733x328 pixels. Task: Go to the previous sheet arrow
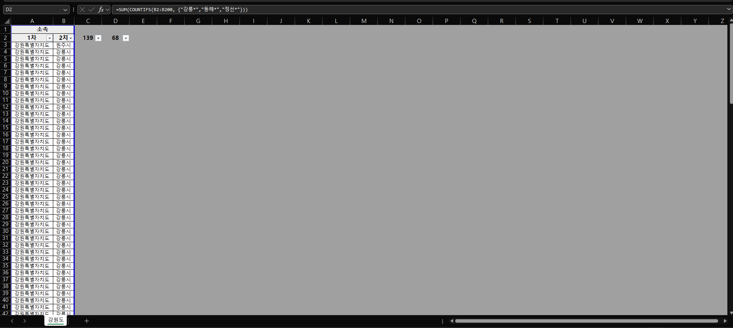point(12,321)
